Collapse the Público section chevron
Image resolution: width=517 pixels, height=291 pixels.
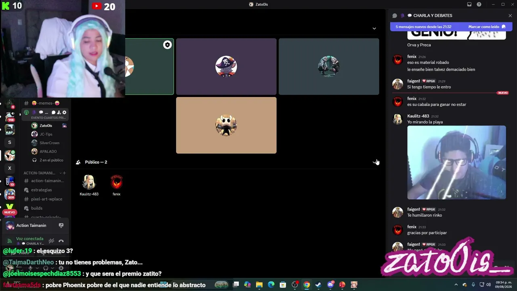click(374, 162)
